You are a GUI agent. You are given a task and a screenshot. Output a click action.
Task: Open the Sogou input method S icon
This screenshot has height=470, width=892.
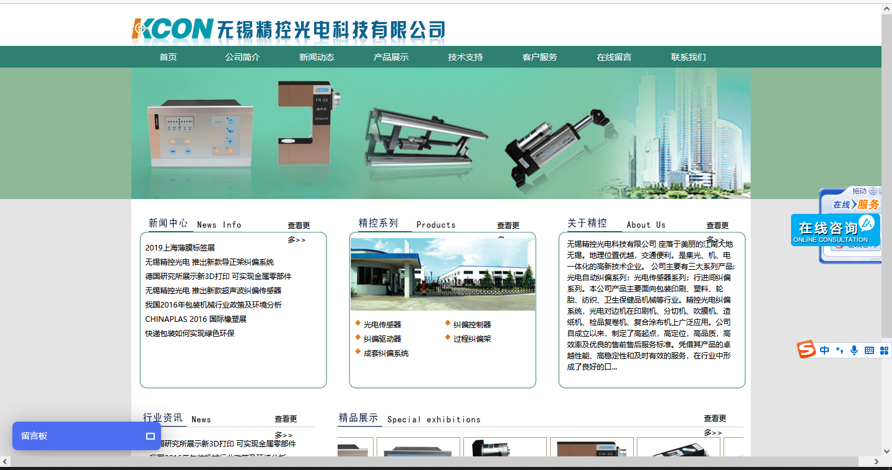(806, 350)
